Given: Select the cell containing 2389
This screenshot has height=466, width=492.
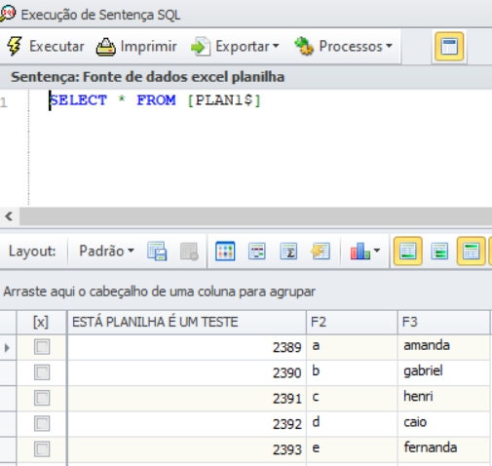Looking at the screenshot, I should (x=187, y=347).
